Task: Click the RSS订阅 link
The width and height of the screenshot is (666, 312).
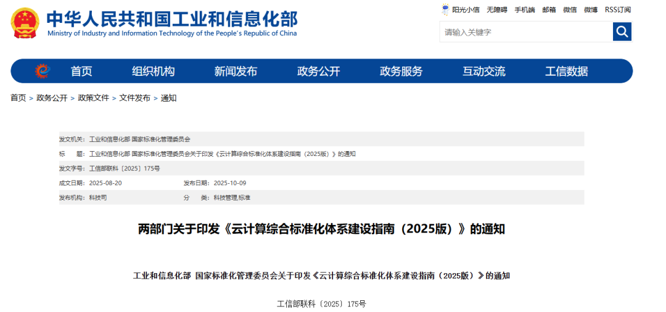Action: [x=617, y=10]
